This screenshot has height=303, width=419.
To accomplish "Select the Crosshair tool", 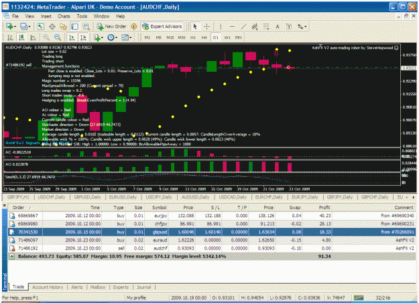I will (x=206, y=26).
